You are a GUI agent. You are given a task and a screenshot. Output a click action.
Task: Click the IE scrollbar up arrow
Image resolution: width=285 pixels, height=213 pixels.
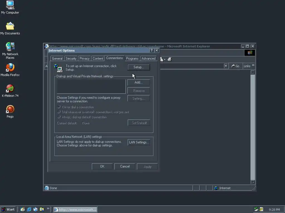pyautogui.click(x=253, y=72)
